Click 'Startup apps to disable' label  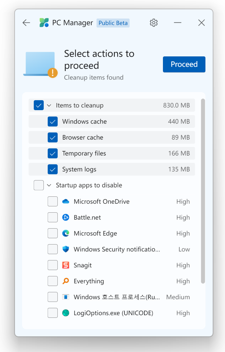89,185
